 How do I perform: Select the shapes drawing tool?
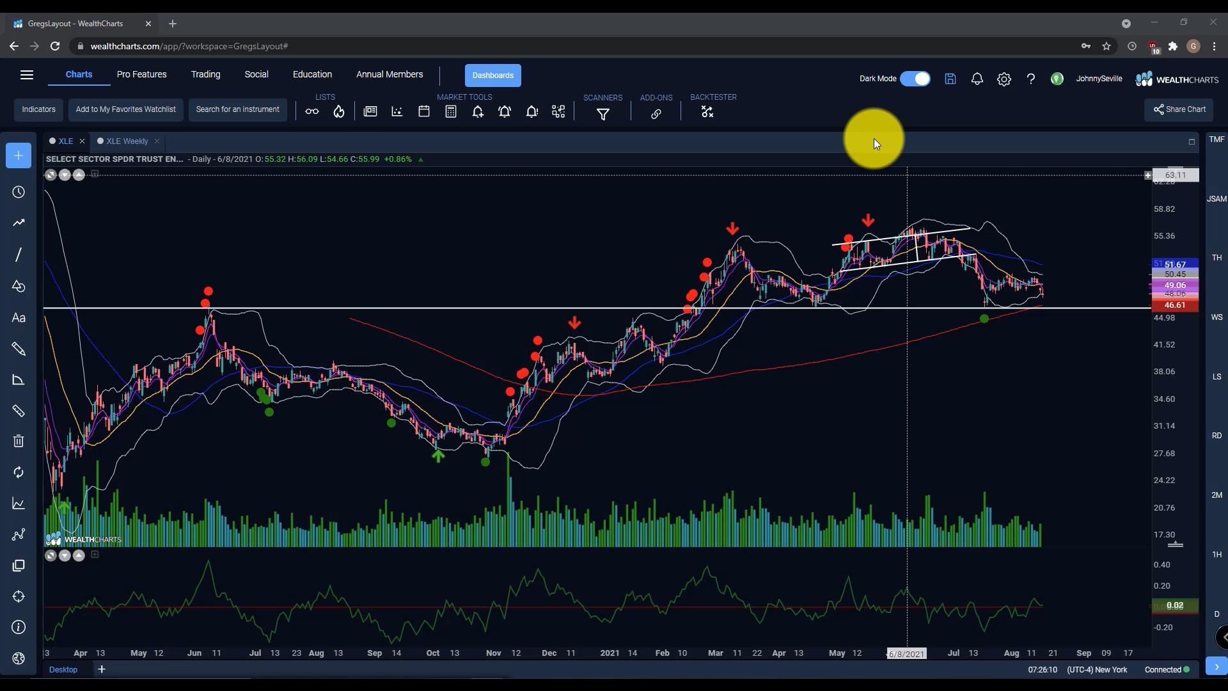[19, 286]
